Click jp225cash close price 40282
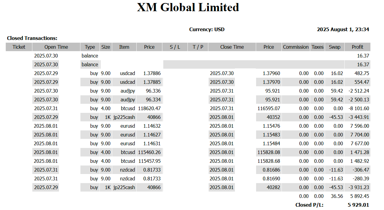This screenshot has height=210, width=384. pos(273,187)
